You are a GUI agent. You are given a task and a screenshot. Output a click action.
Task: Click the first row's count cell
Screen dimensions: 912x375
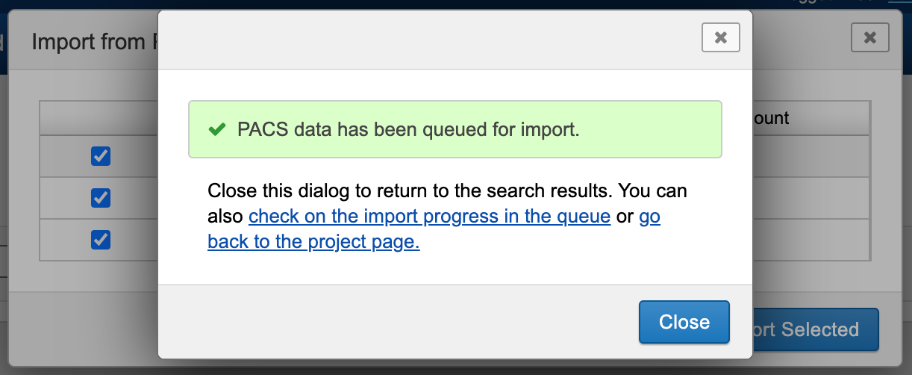[810, 156]
